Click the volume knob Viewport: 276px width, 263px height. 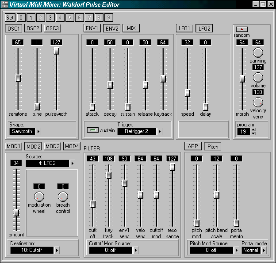[258, 77]
